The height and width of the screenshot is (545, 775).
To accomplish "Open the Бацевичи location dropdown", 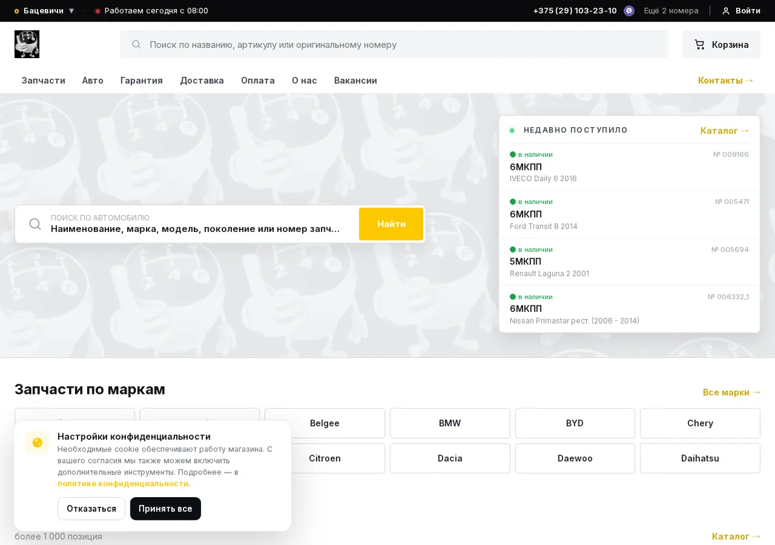I will [x=45, y=11].
